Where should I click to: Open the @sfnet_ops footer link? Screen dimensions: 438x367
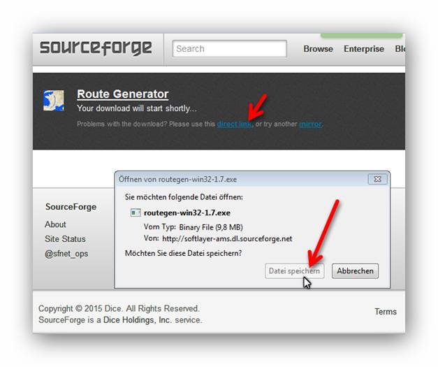point(66,254)
